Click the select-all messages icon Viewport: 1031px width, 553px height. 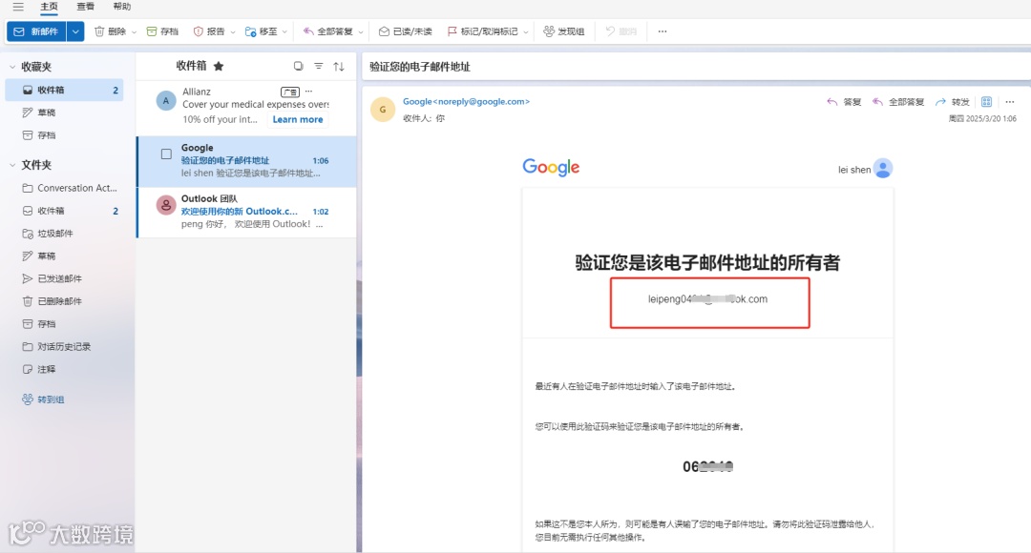(x=298, y=66)
